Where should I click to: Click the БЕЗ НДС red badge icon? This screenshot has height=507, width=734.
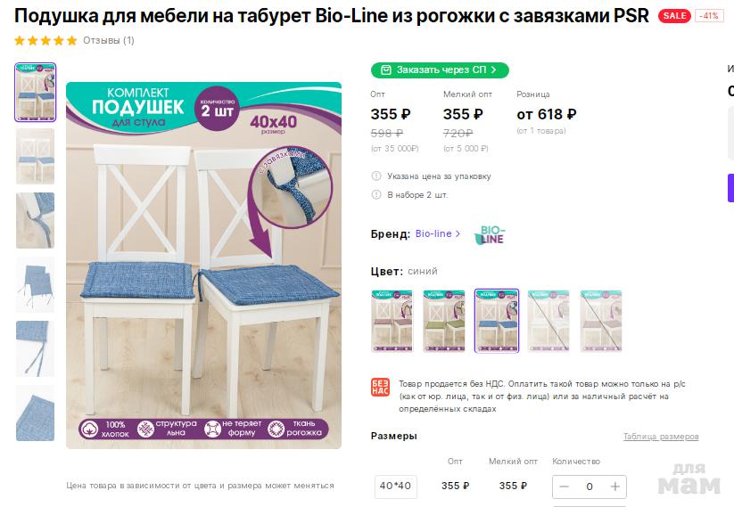pos(380,388)
